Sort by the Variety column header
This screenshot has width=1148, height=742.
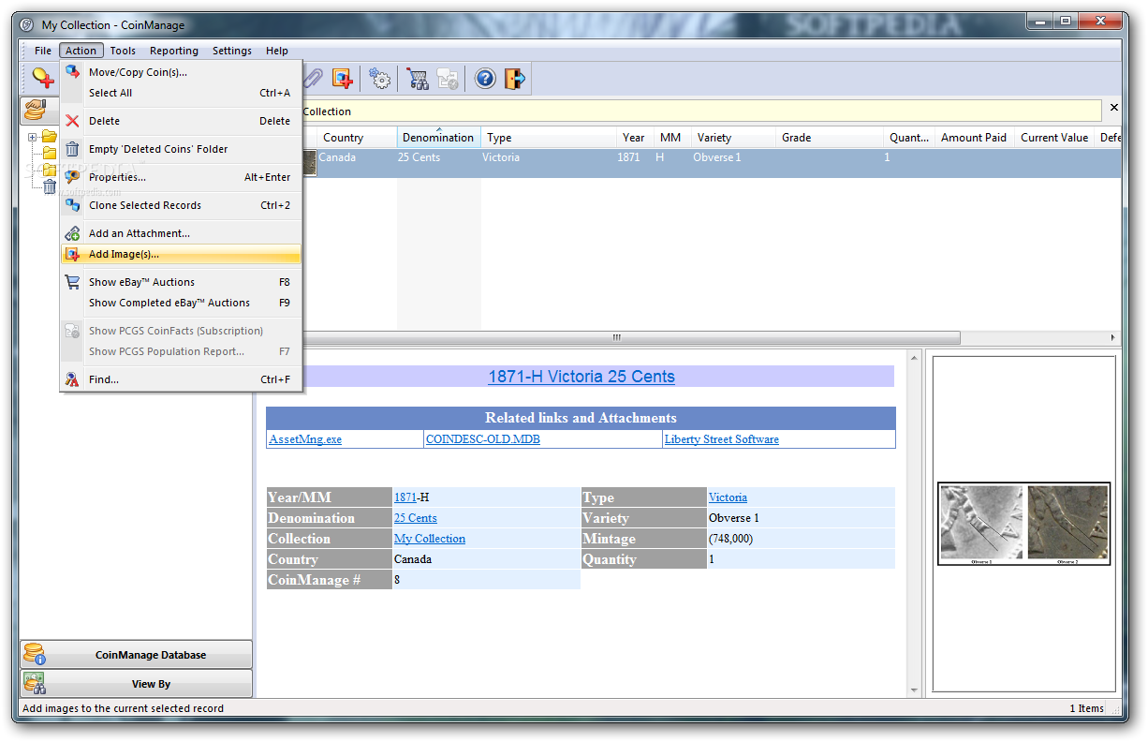[733, 138]
